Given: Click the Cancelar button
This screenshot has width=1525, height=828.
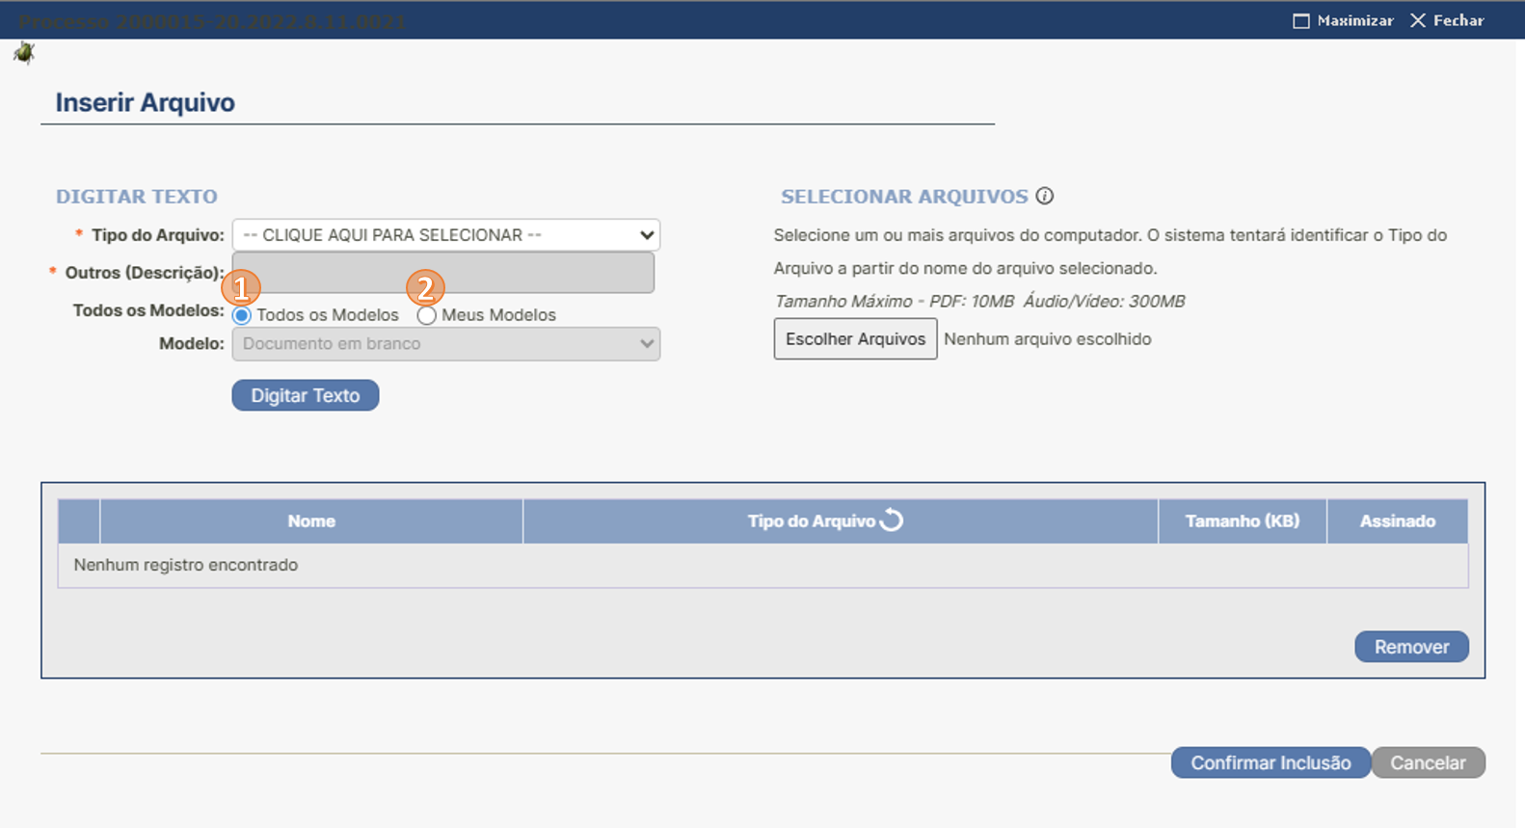Looking at the screenshot, I should tap(1428, 762).
